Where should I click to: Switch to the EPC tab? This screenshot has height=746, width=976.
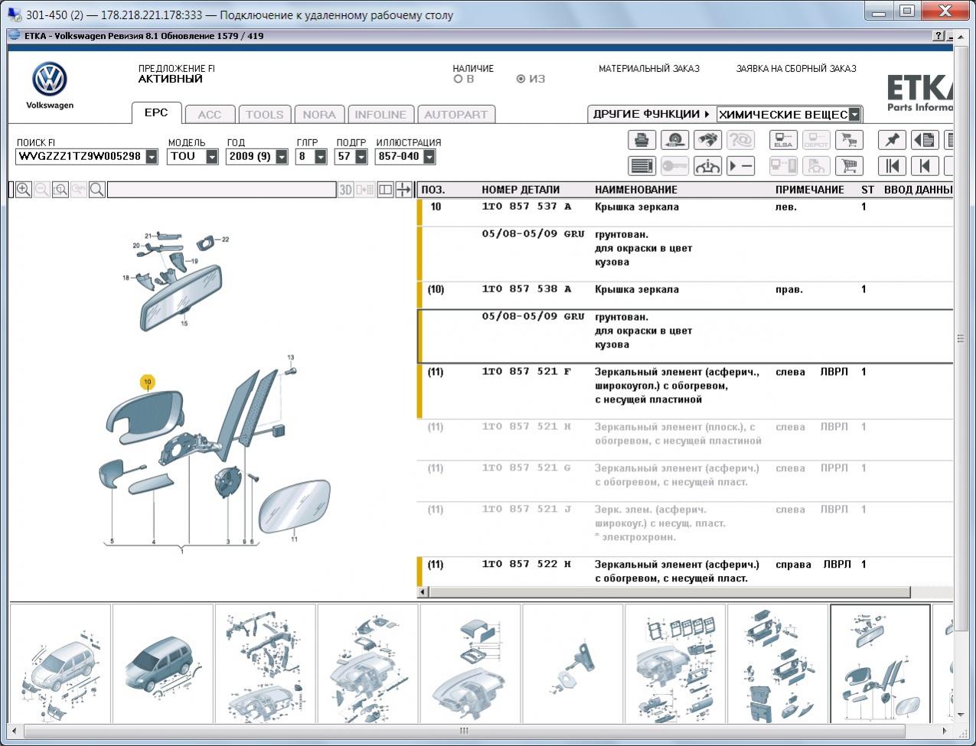pyautogui.click(x=156, y=112)
